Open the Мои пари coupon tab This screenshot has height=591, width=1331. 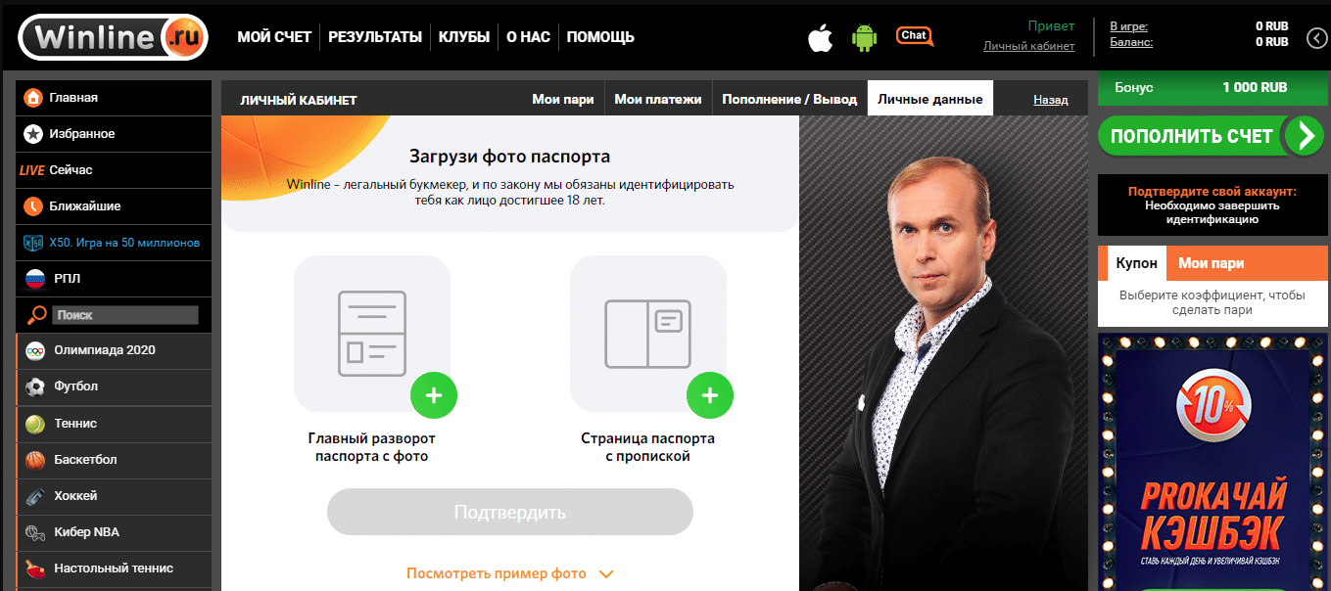tap(1212, 263)
